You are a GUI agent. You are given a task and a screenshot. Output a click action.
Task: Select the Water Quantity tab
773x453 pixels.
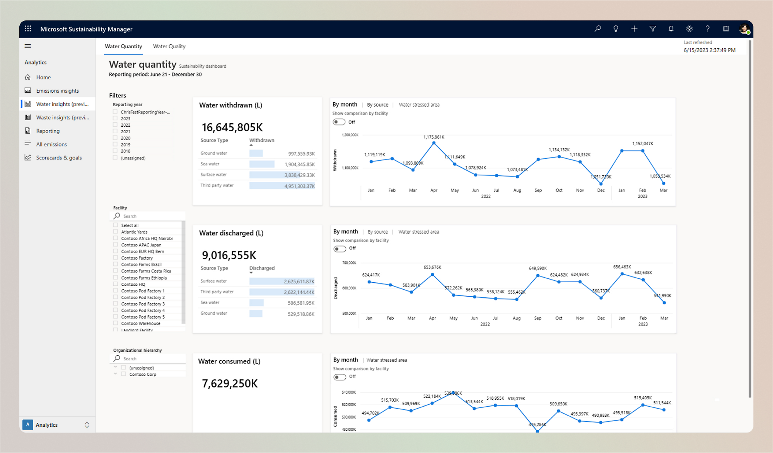tap(124, 46)
